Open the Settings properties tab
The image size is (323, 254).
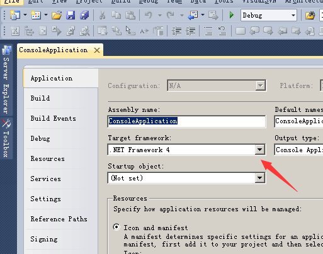(45, 199)
